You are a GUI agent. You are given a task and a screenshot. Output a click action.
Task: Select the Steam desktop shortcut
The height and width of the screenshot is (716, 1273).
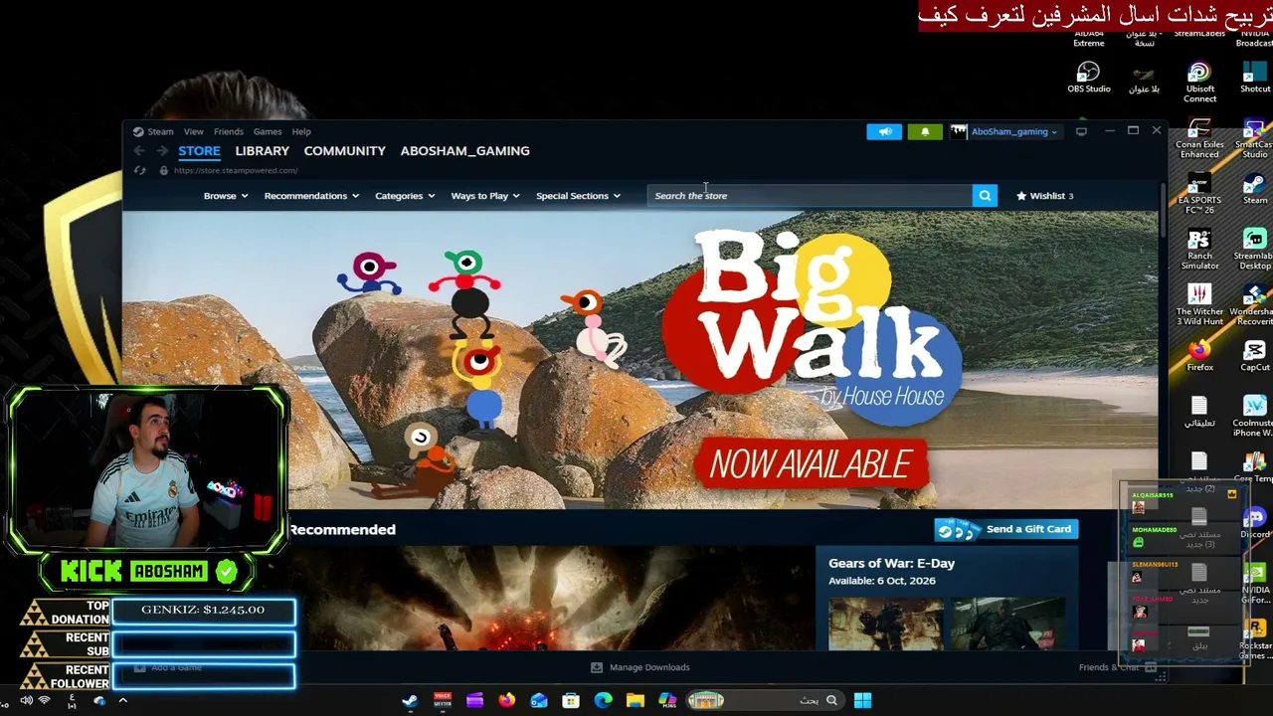pyautogui.click(x=1255, y=189)
